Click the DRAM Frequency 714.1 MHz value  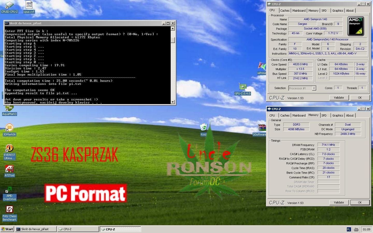328,145
